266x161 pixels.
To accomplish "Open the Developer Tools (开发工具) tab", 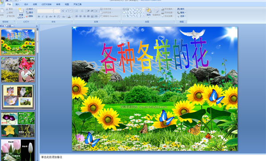I will (x=78, y=4).
